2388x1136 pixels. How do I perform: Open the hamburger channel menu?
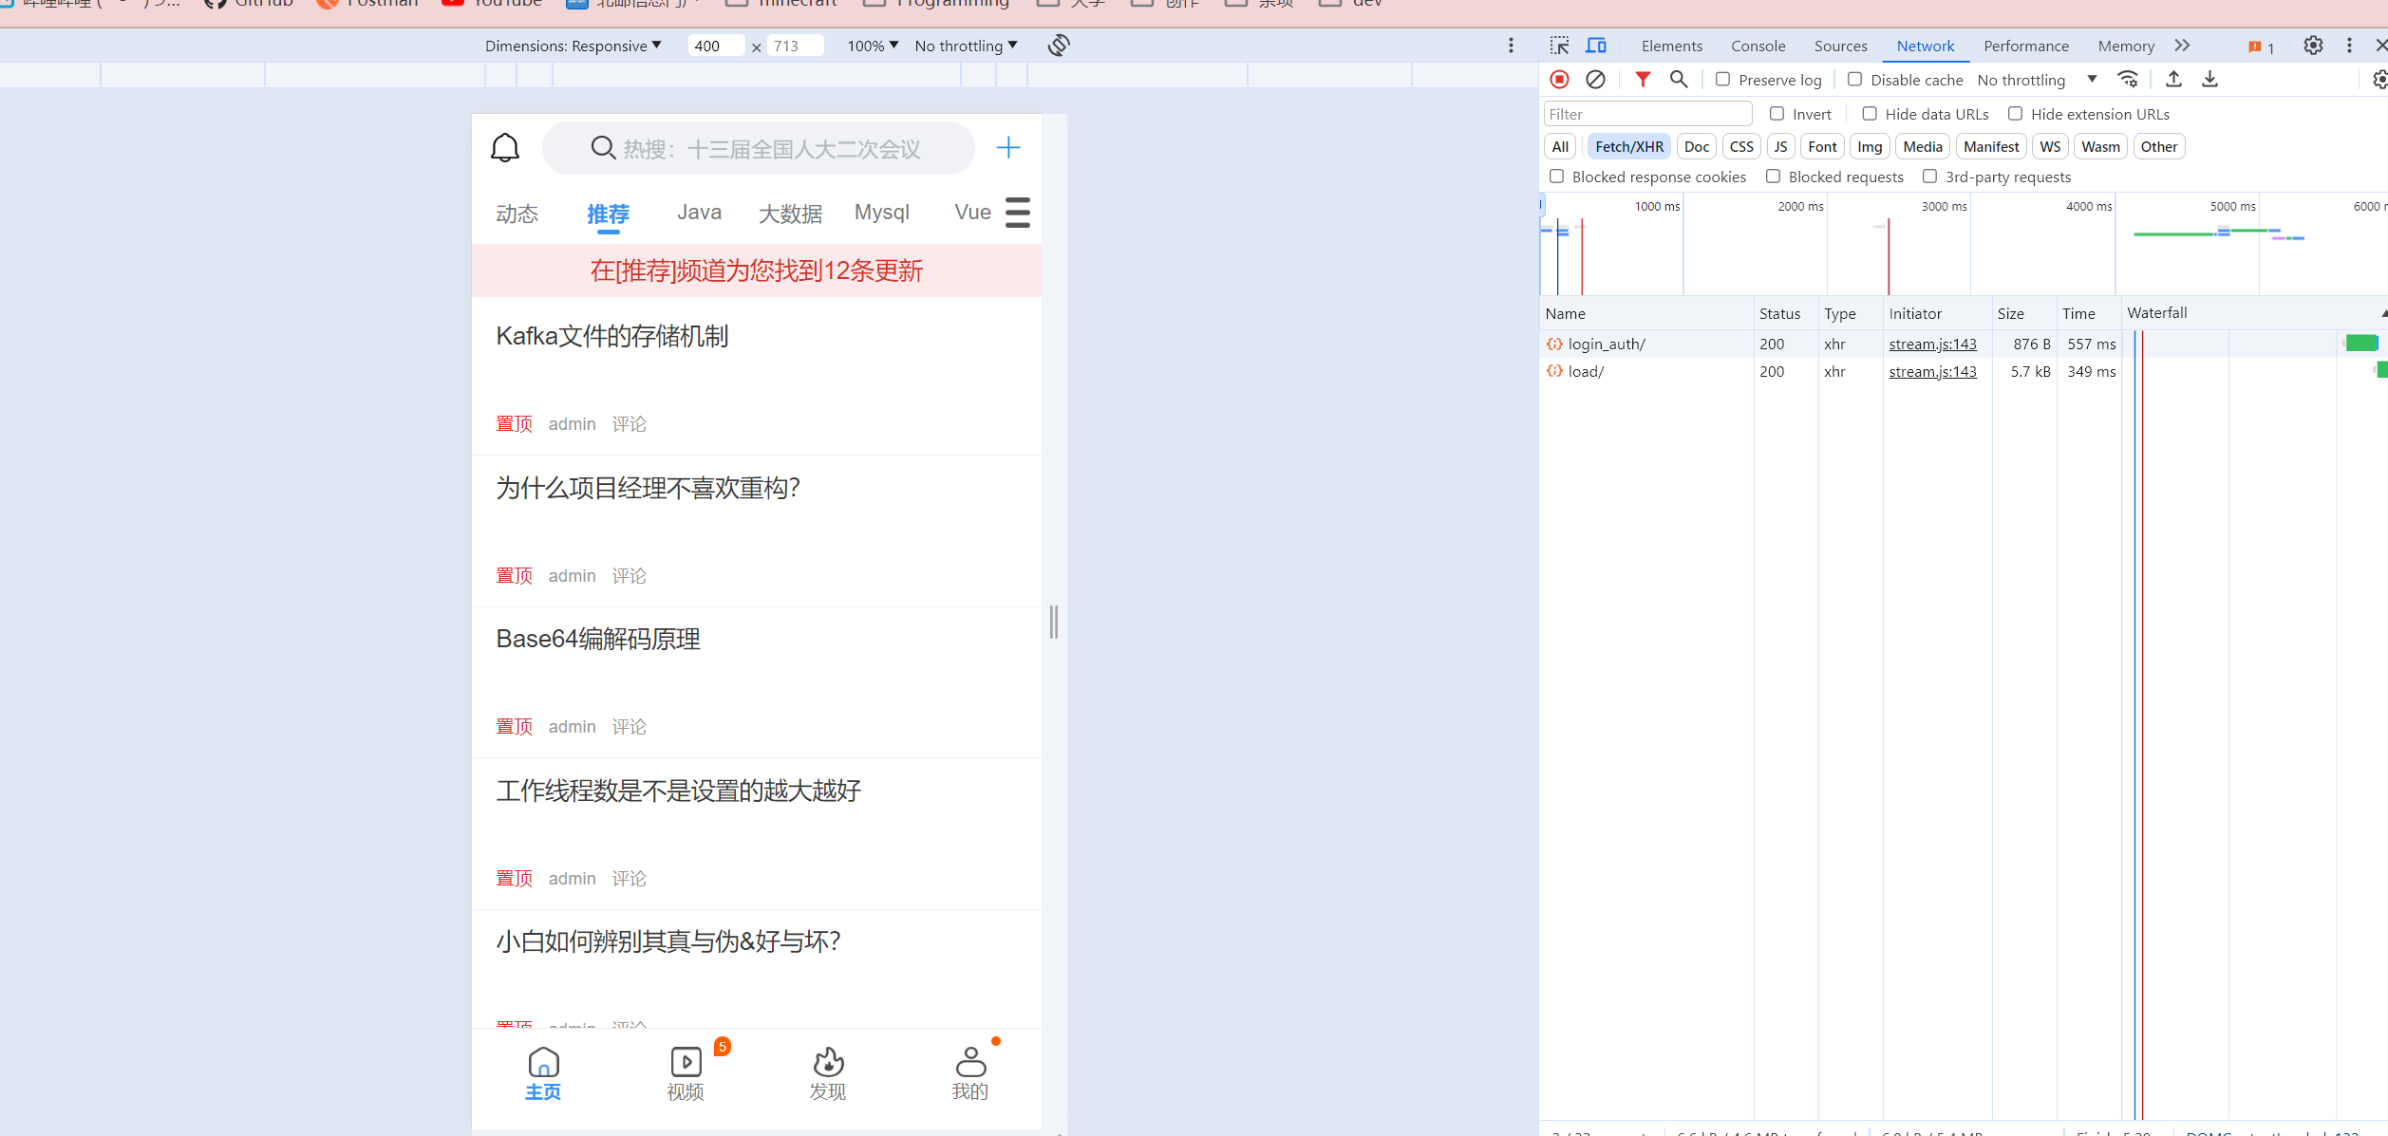click(x=1018, y=213)
